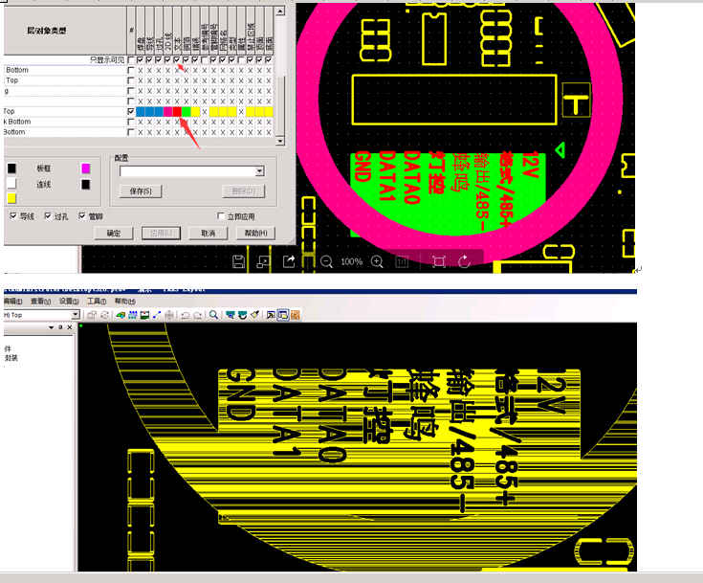Click the Cycle selection toolbar icon

[x=105, y=315]
